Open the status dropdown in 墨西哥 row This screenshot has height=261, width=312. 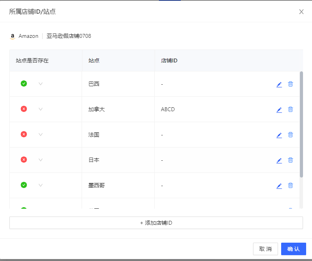41,185
